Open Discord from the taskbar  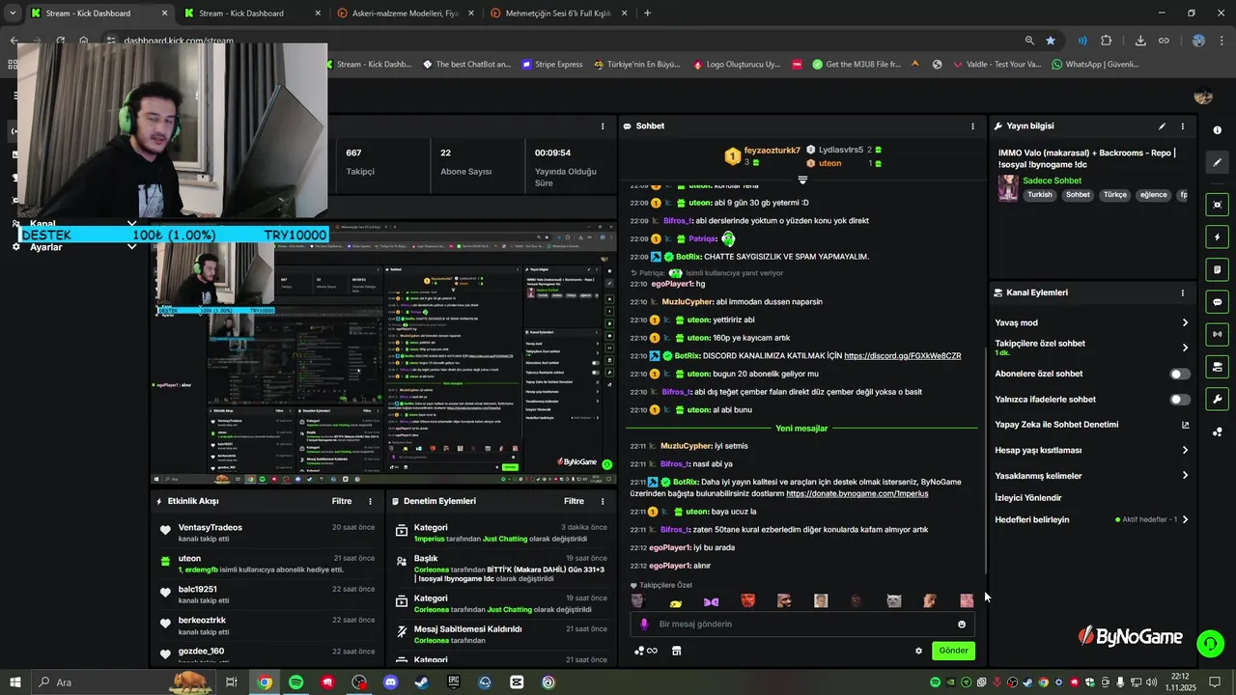click(390, 682)
